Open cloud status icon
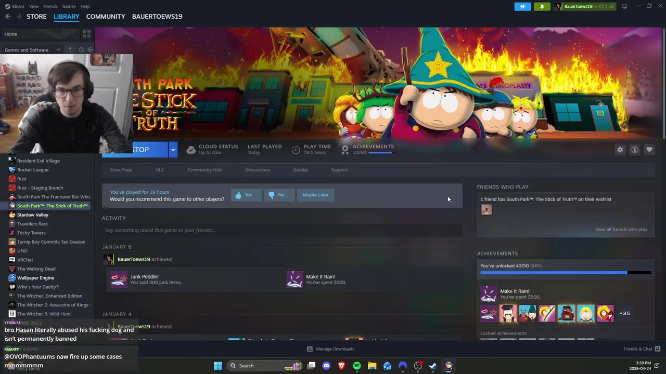This screenshot has height=374, width=666. coord(191,150)
